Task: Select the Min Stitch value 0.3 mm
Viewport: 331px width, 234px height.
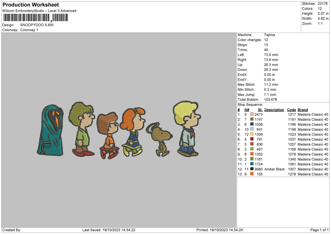Action: point(270,89)
